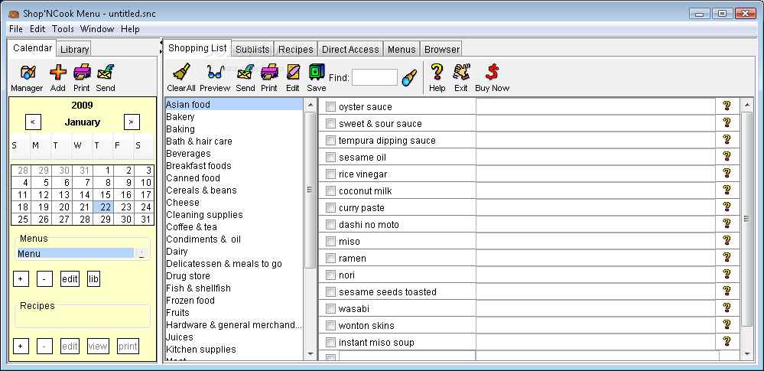This screenshot has height=371, width=764.
Task: Check the sweet & sour sauce checkbox
Action: click(331, 123)
